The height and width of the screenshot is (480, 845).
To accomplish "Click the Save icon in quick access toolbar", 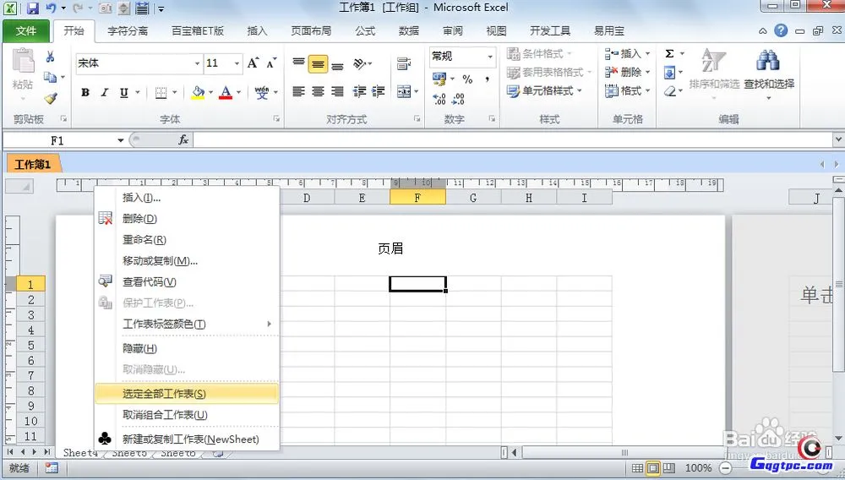I will coord(33,8).
